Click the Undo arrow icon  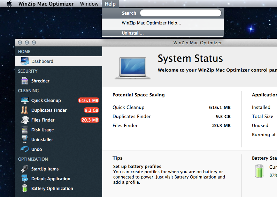[25, 149]
